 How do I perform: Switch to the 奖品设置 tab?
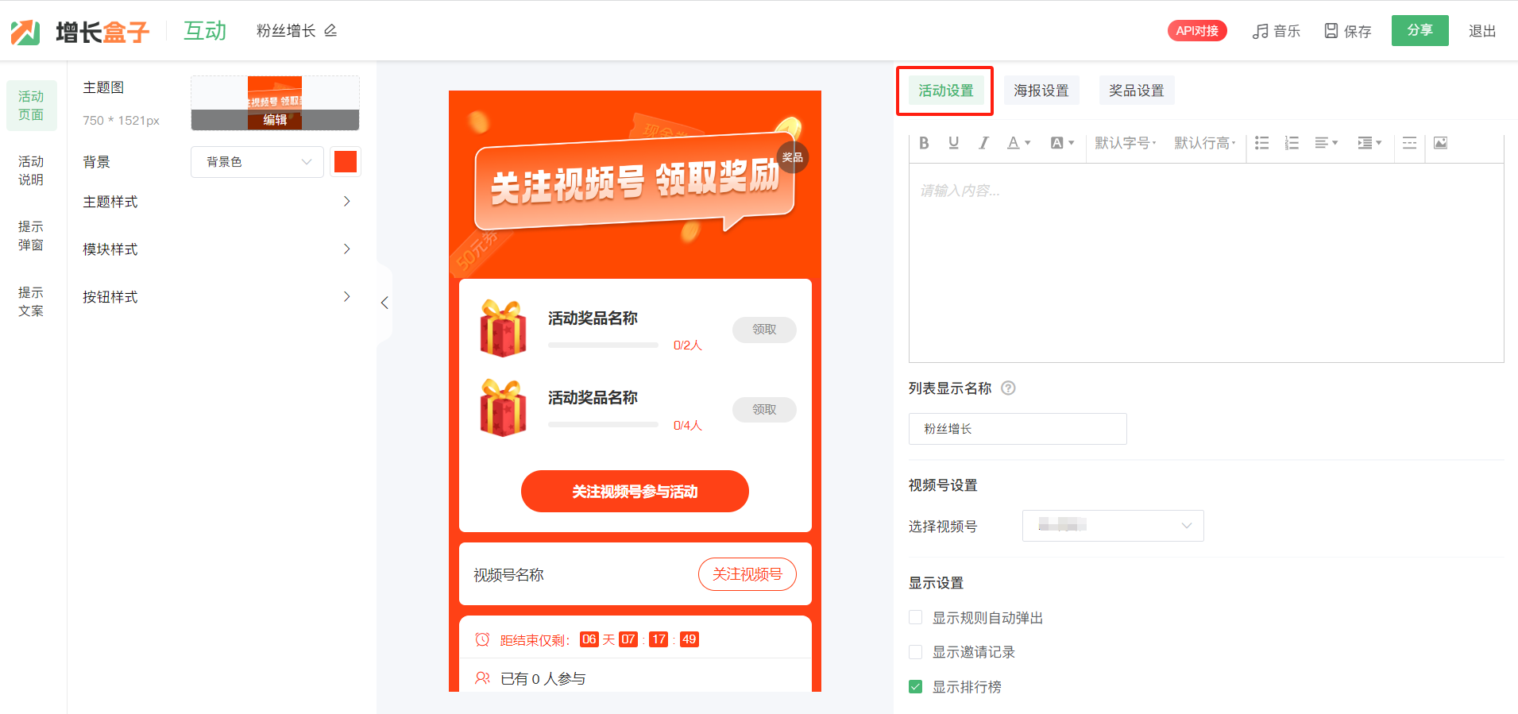(x=1136, y=91)
